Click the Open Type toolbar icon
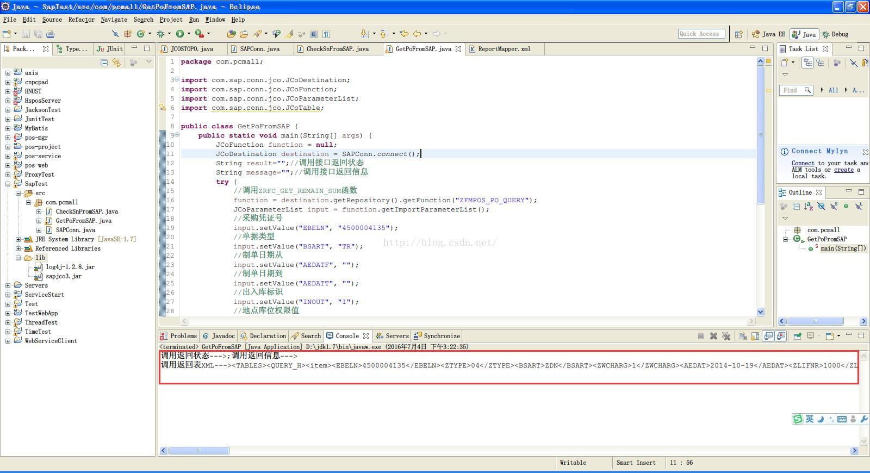Image resolution: width=870 pixels, height=473 pixels. (232, 34)
